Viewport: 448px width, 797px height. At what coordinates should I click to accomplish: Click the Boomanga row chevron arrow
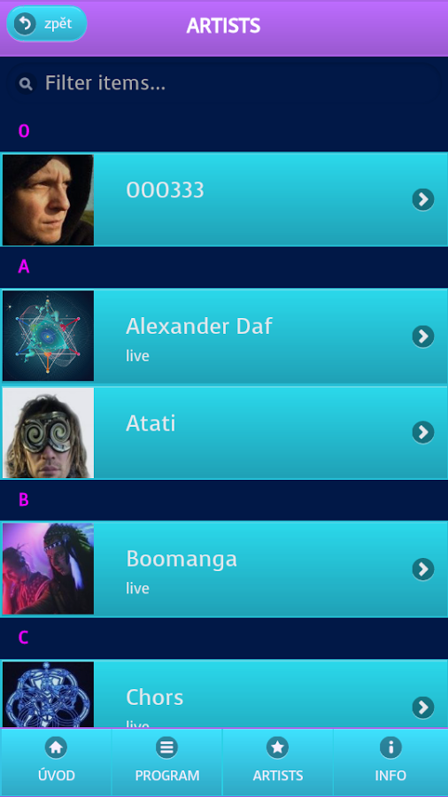click(x=423, y=569)
